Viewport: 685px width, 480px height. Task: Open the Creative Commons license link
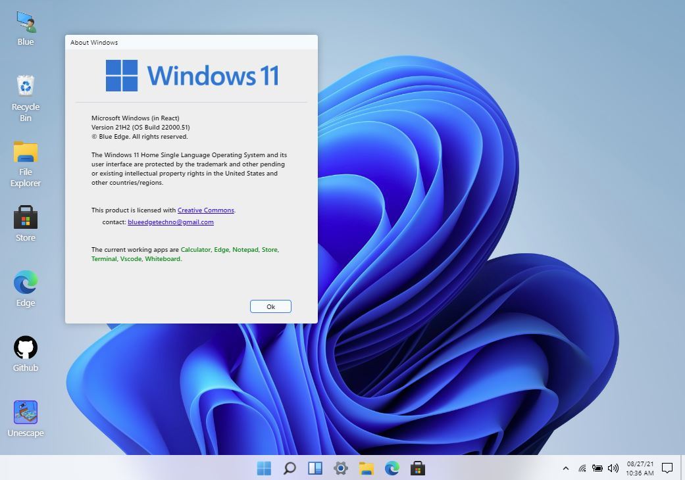206,210
